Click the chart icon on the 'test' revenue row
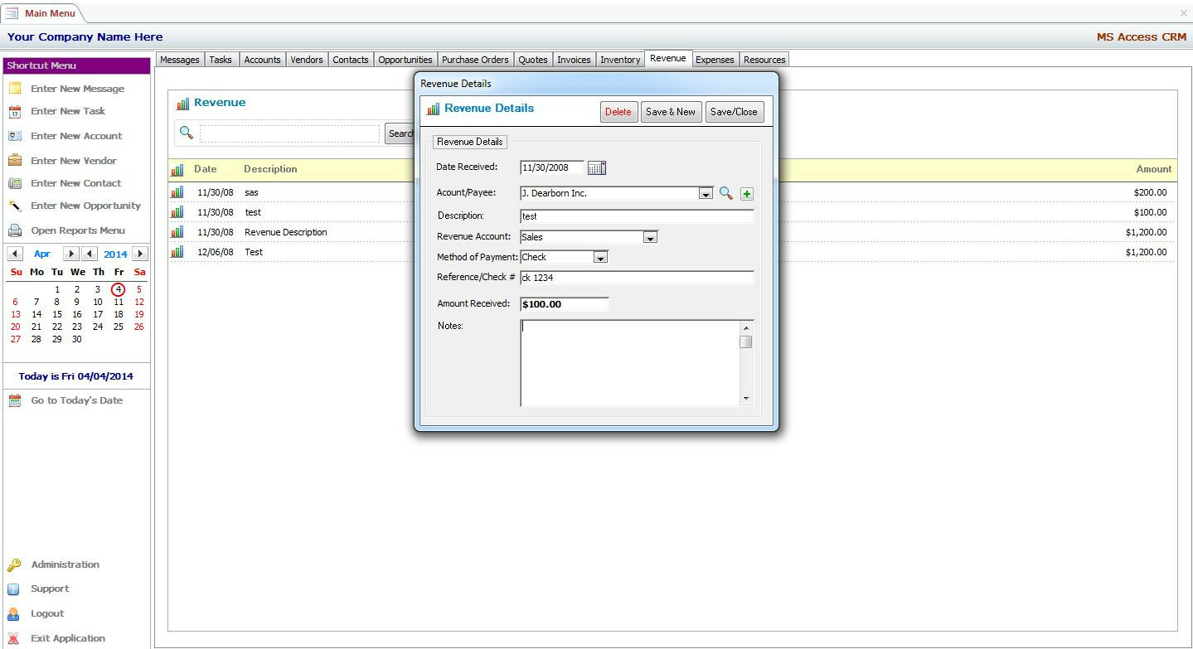The width and height of the screenshot is (1193, 649). (177, 212)
